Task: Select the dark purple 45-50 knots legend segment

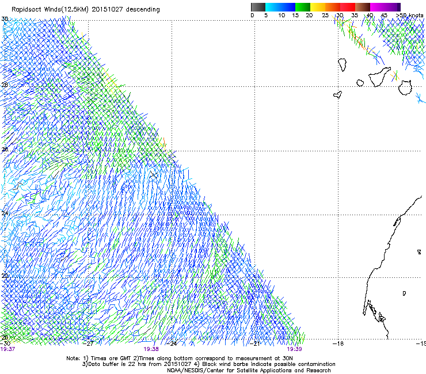Action: click(393, 7)
